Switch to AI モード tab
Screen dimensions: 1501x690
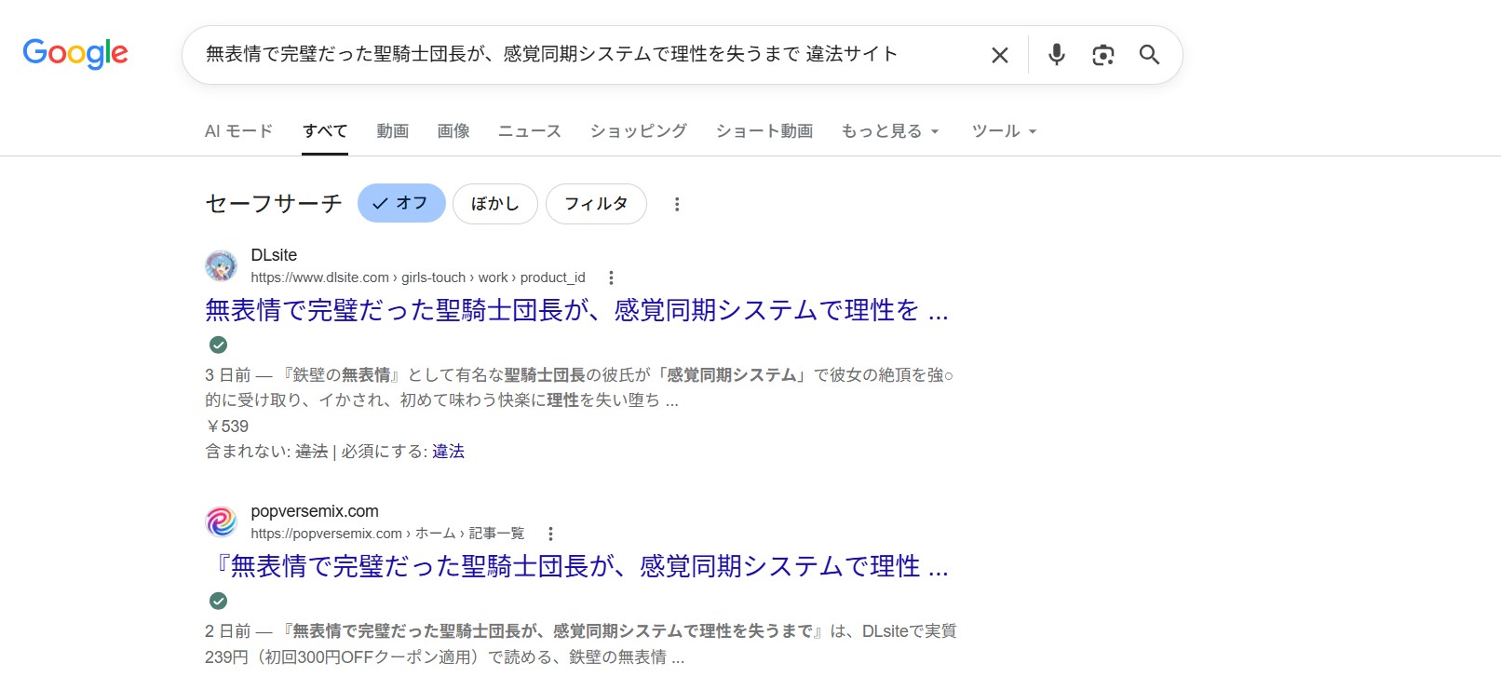click(238, 131)
